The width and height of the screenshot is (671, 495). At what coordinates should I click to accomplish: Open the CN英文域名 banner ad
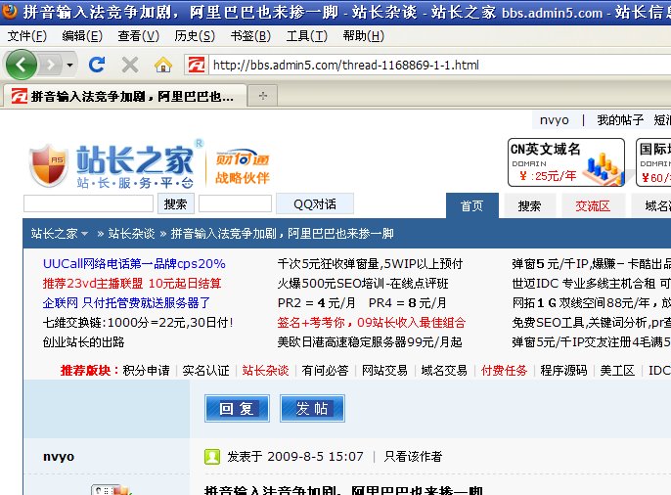click(566, 162)
